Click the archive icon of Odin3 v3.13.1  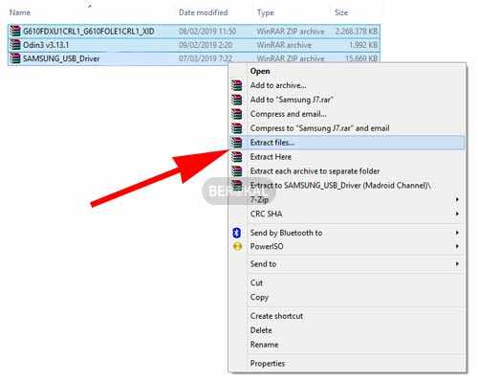pos(15,45)
